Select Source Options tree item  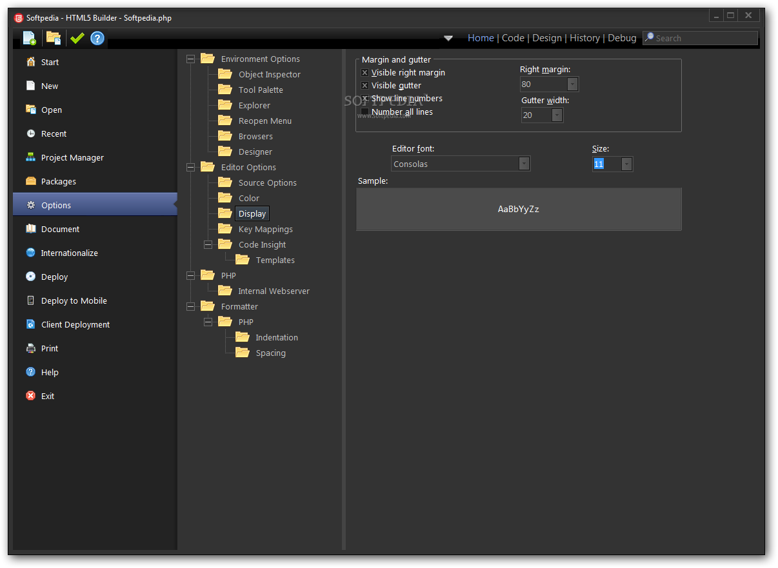tap(268, 182)
